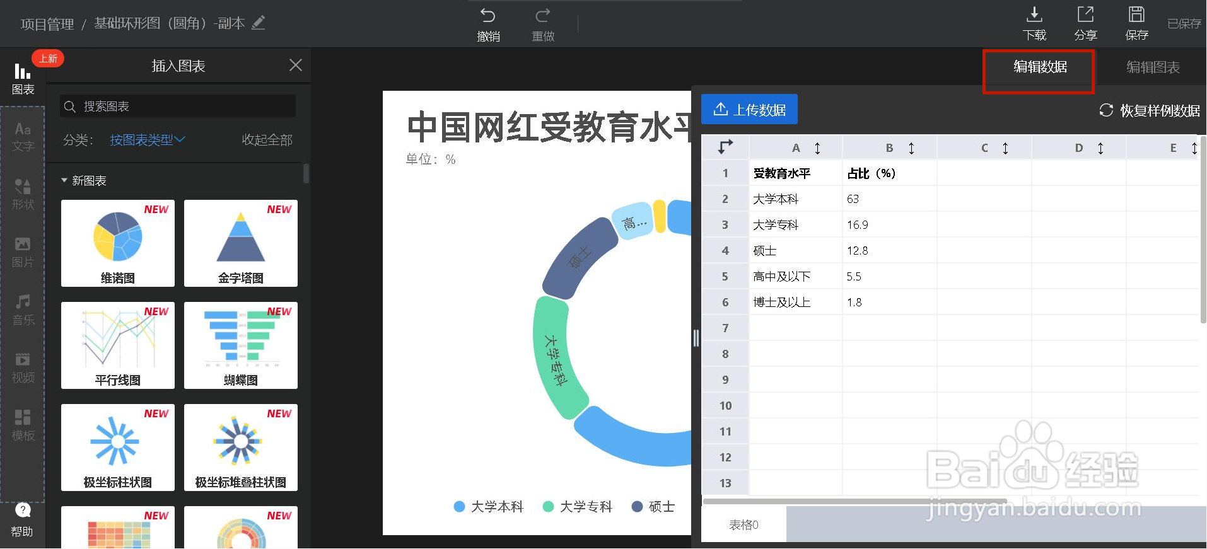The image size is (1207, 549).
Task: Select the 高中及以下 data cell
Action: coord(796,277)
